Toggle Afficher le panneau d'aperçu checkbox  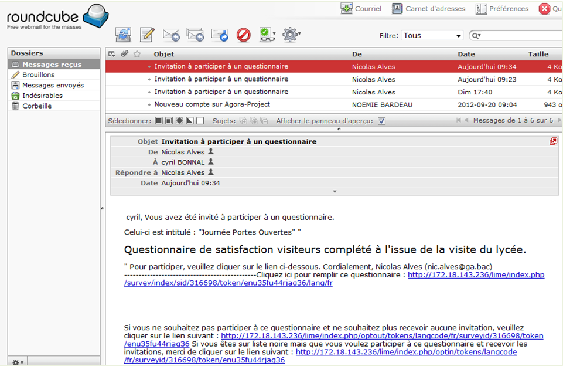coord(381,121)
